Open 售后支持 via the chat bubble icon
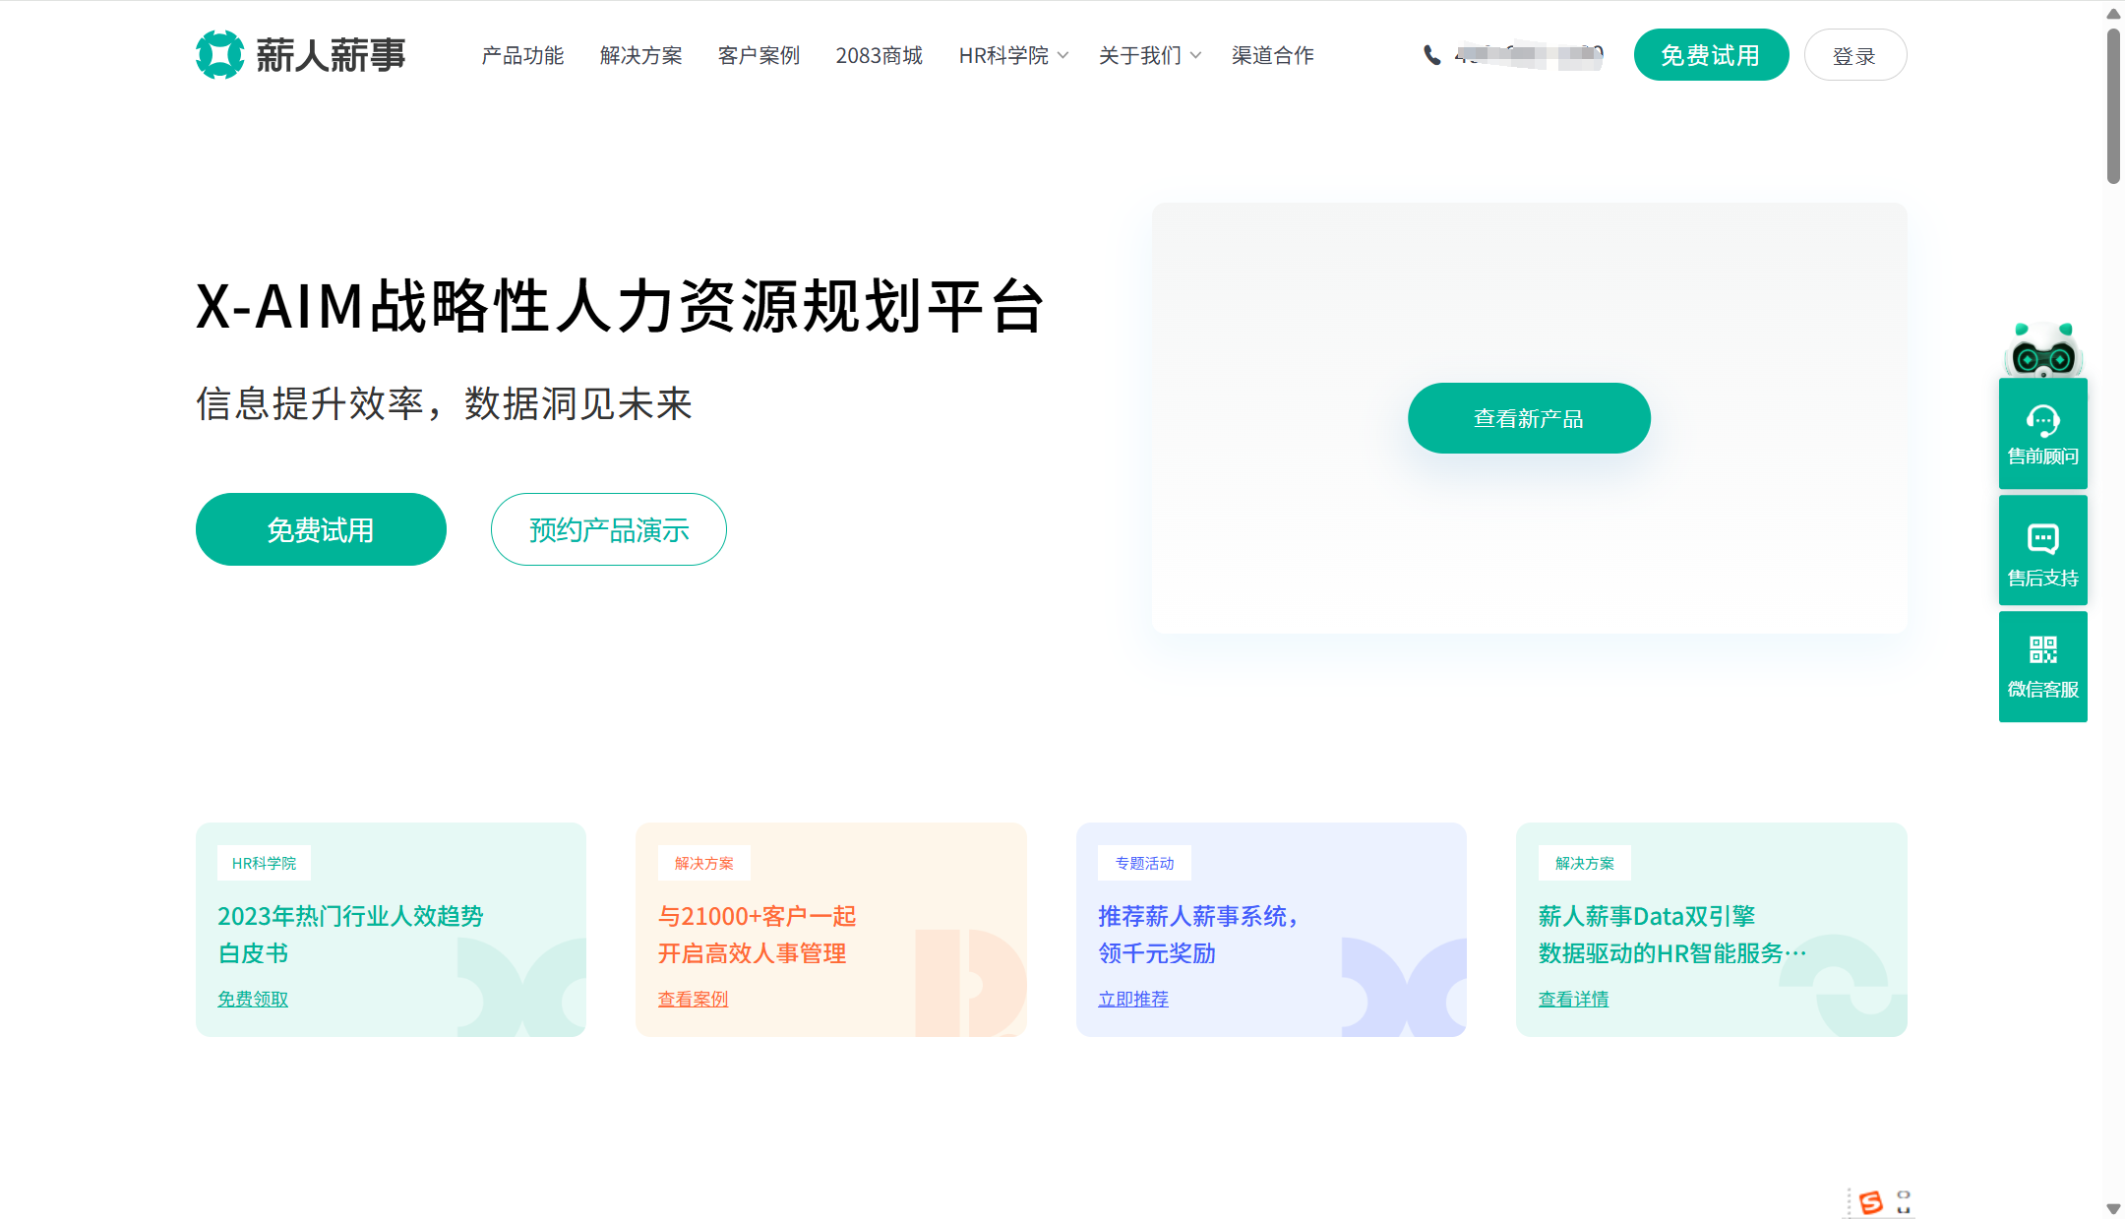The image size is (2125, 1219). point(2042,537)
